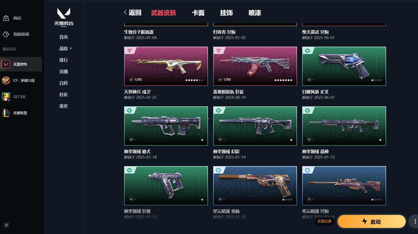The height and width of the screenshot is (234, 418).
Task: Click the 区服互通 label
Action: pos(324,221)
